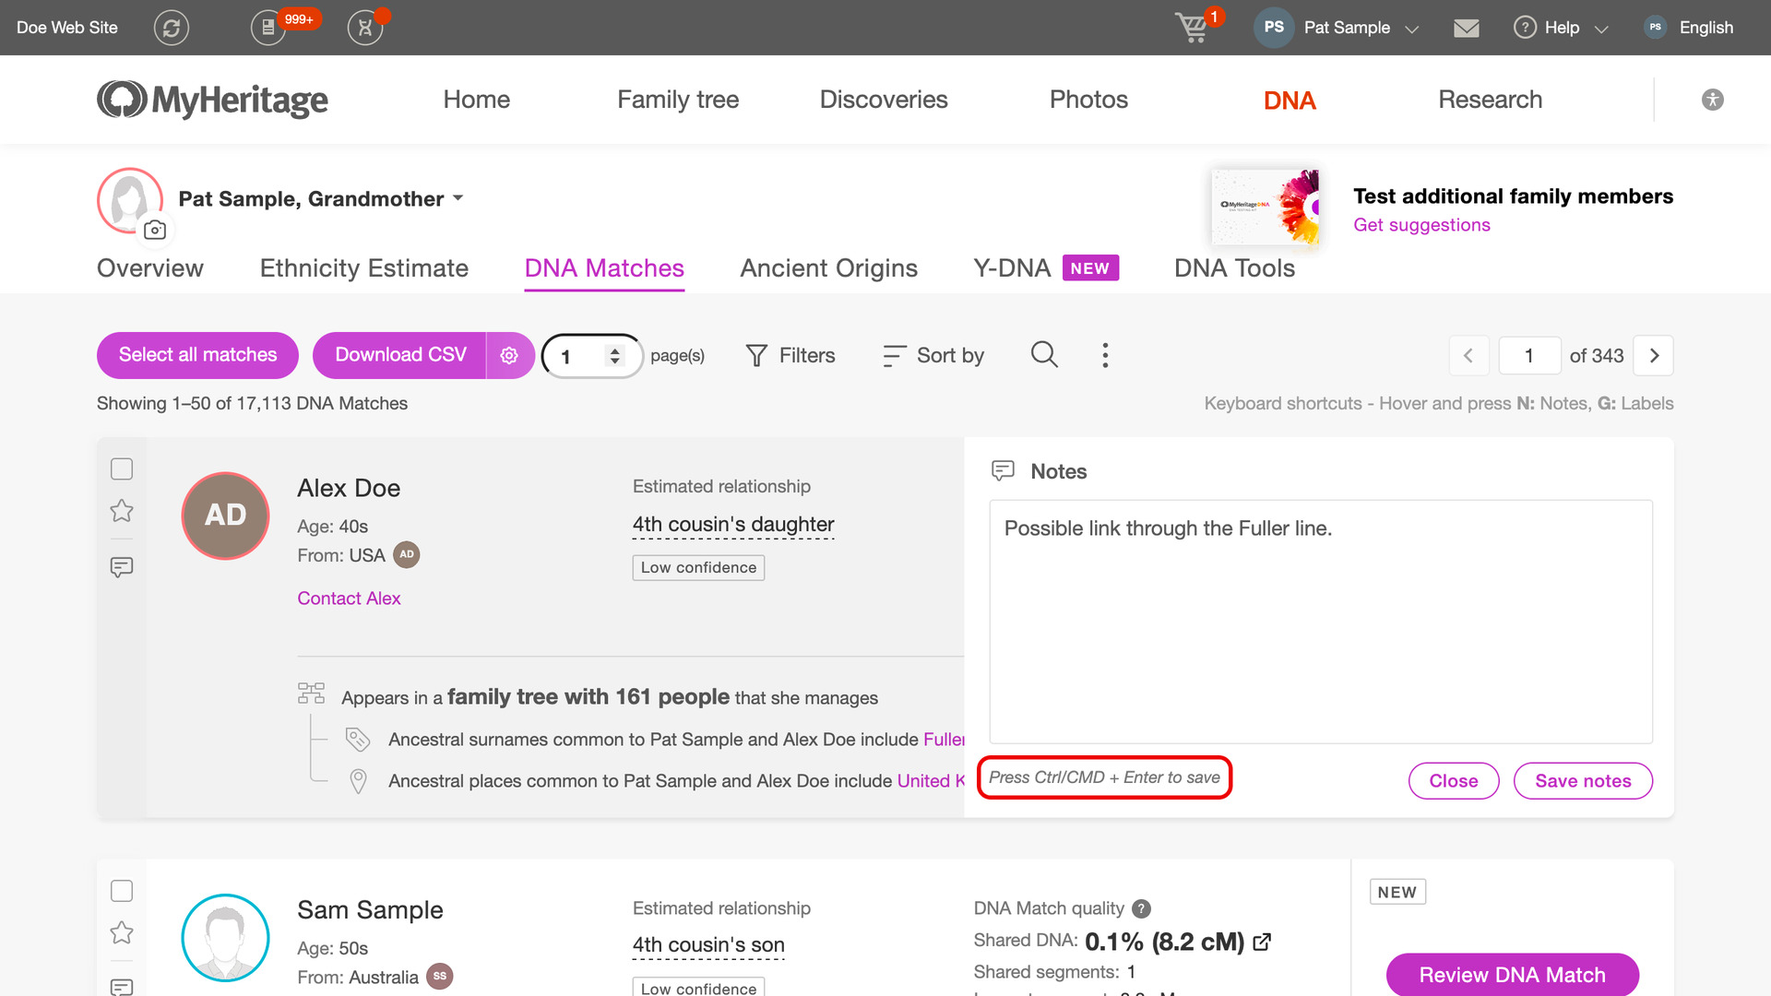Expand Pat Sample, Grandmother kit selector
Screen dimensions: 1771x996
[x=321, y=198]
